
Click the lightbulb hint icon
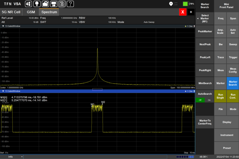pos(37,4)
